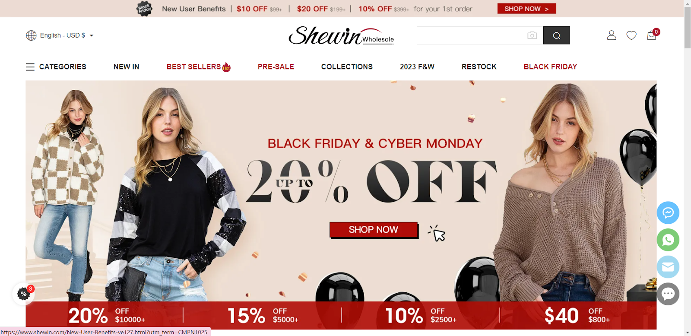Open the user account icon

point(612,35)
